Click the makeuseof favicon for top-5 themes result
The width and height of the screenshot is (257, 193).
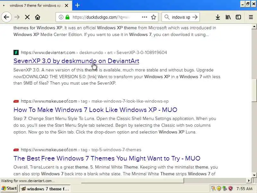16,150
